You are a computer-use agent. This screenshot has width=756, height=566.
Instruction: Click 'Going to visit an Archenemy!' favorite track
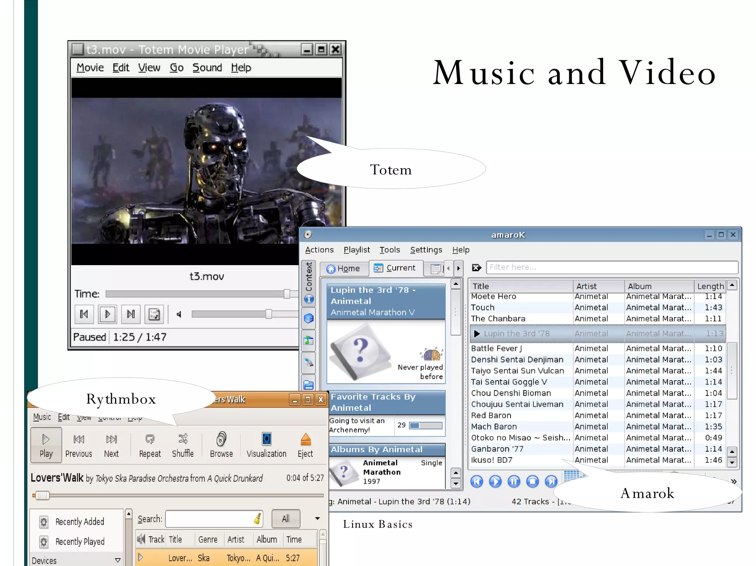(357, 425)
